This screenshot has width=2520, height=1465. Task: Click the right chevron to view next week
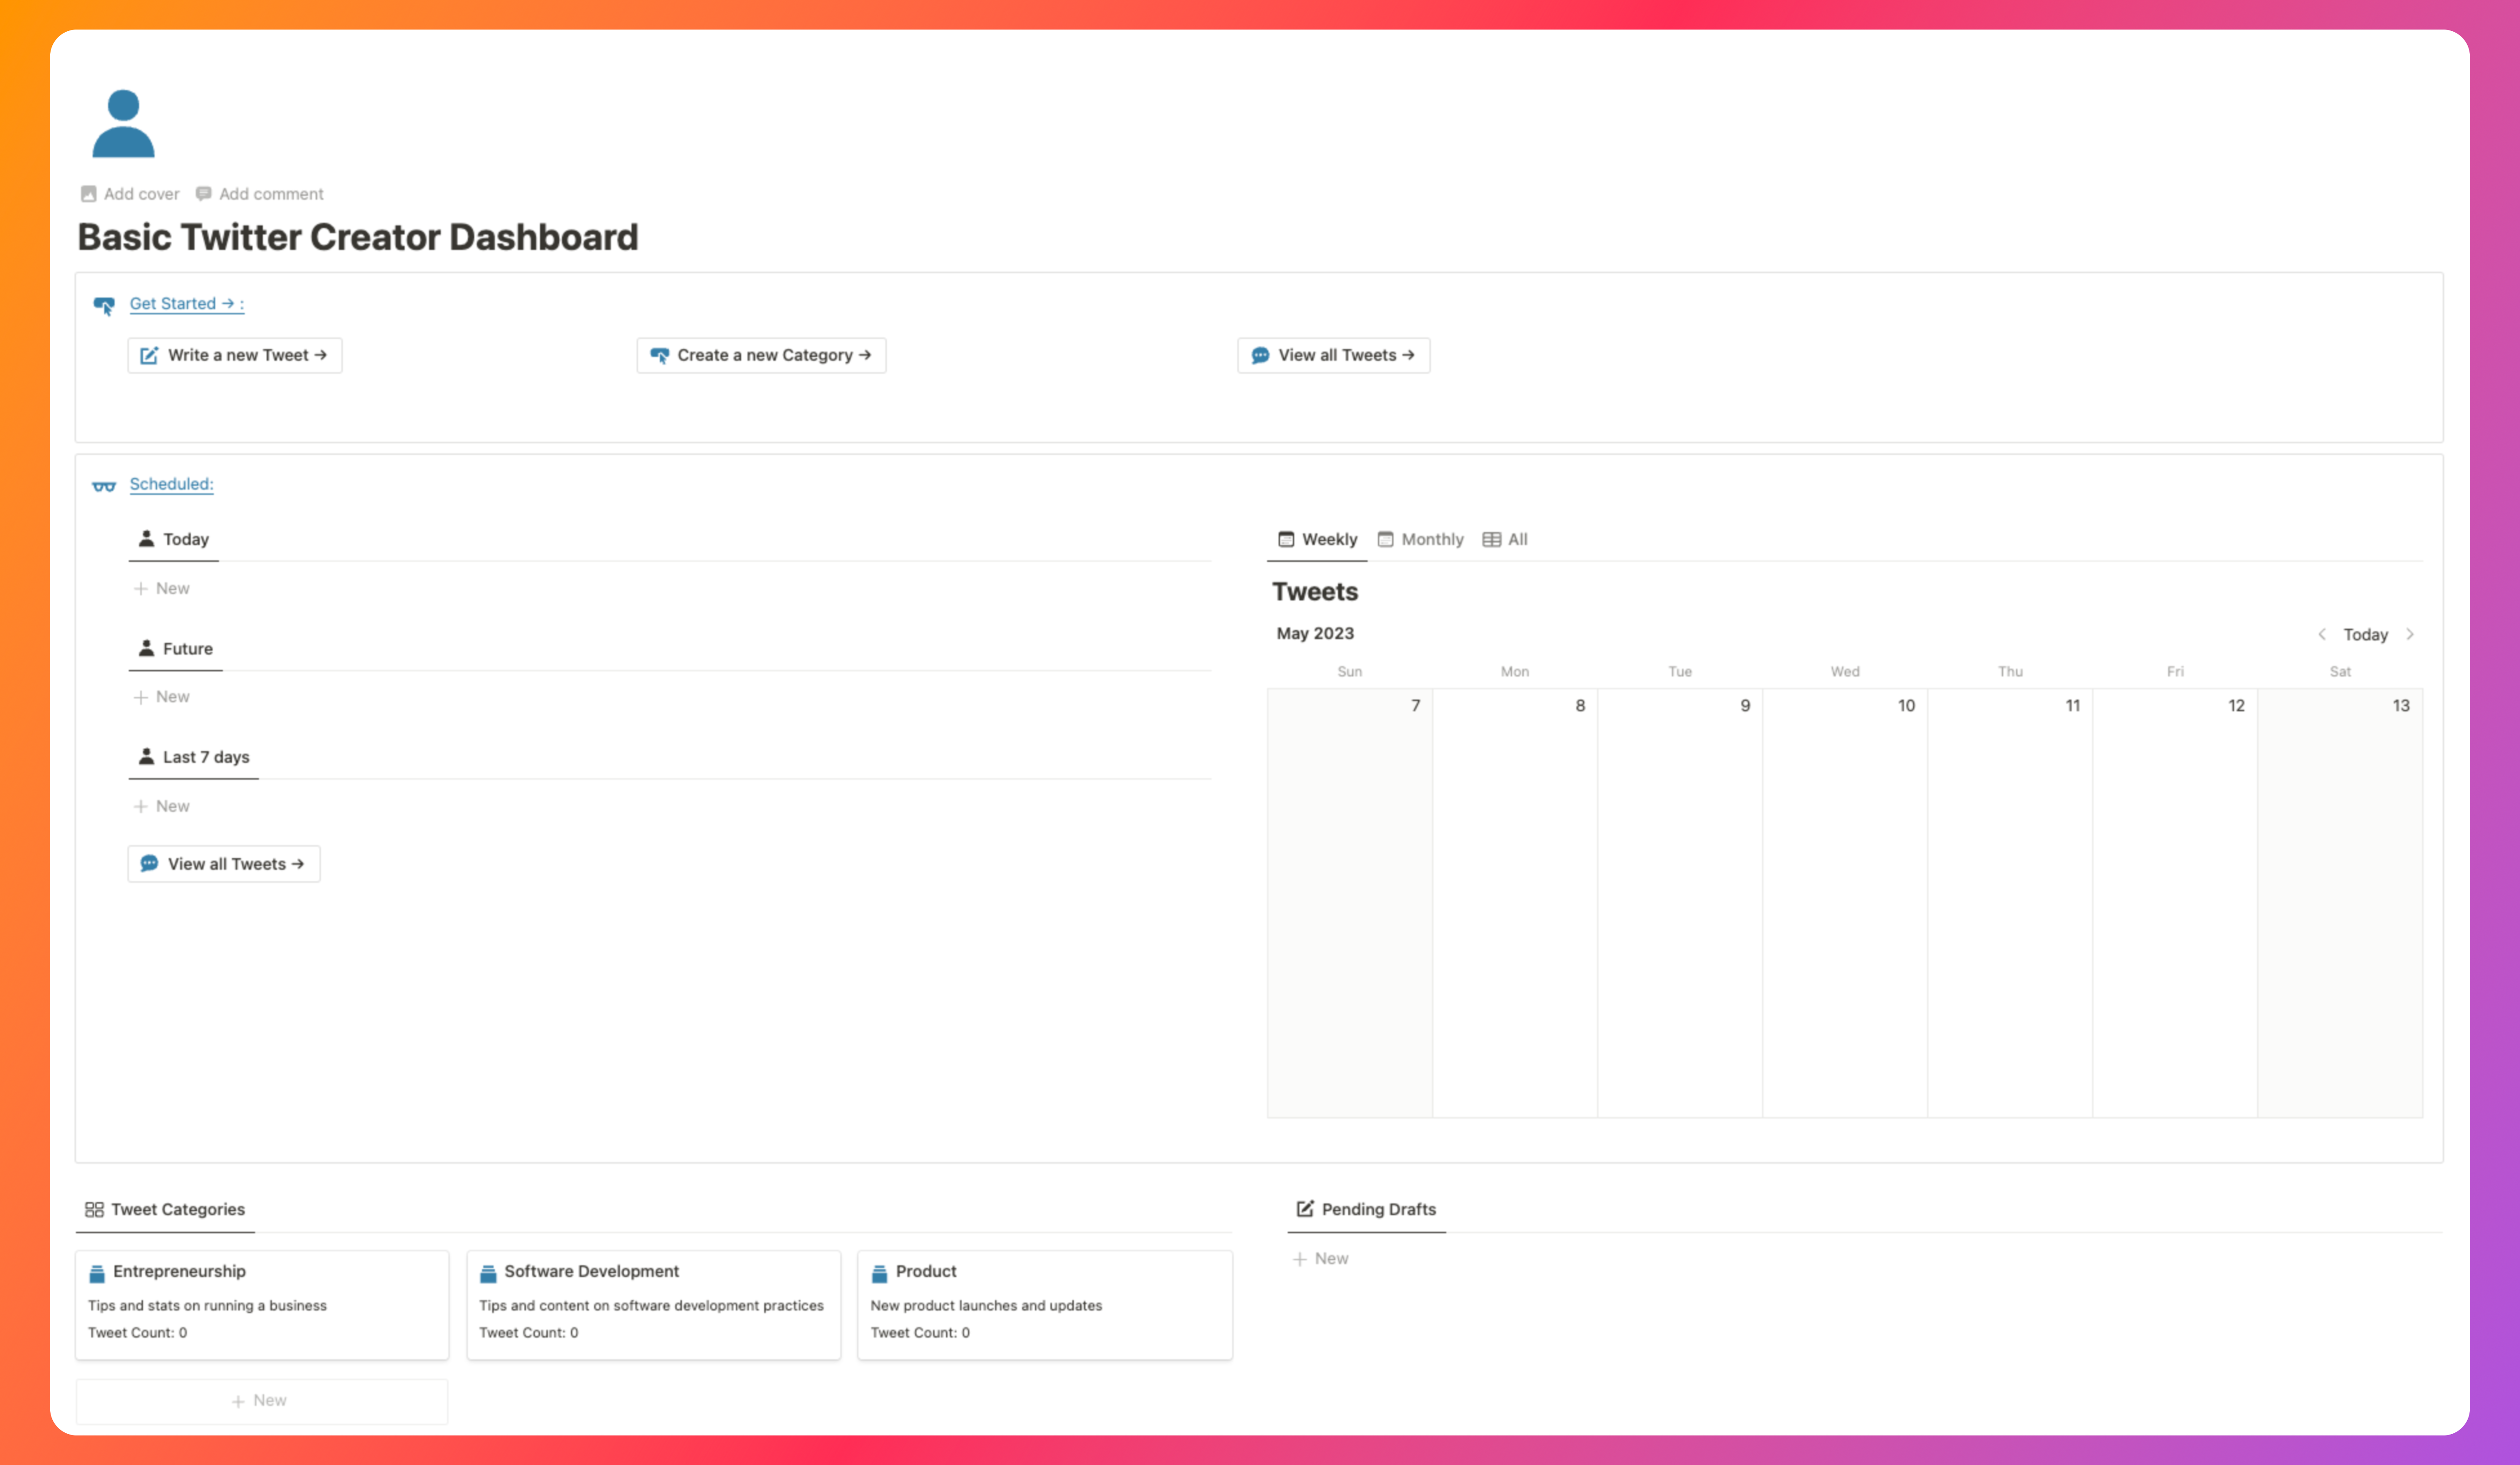[x=2410, y=634]
